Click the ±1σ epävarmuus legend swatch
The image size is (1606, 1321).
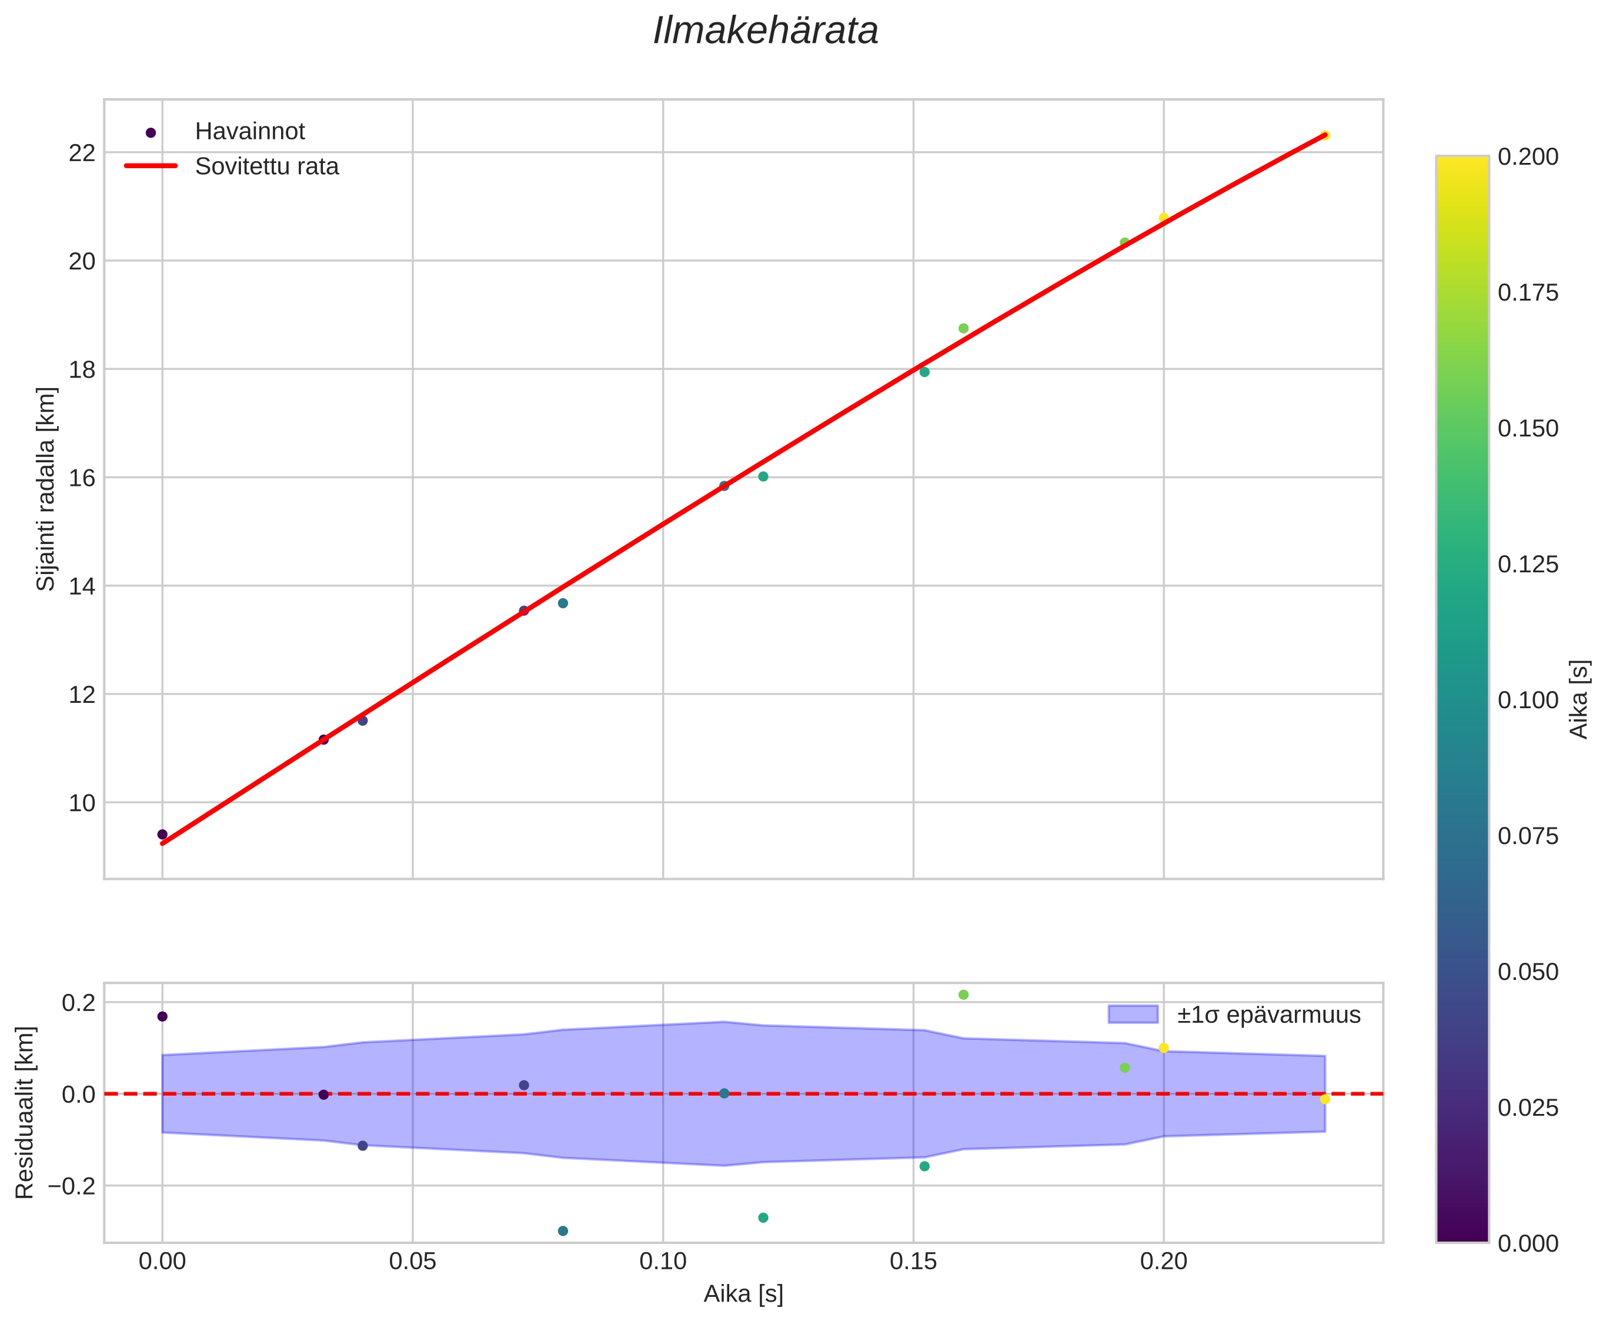pyautogui.click(x=1133, y=1015)
